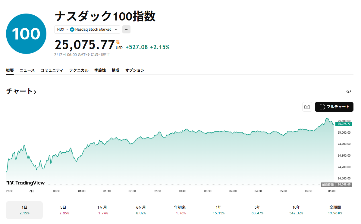Viewport: 361px width, 224px height.
Task: Choose the 1ヶ月 range option
Action: tap(102, 210)
